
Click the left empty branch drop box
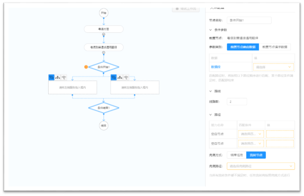(72, 88)
